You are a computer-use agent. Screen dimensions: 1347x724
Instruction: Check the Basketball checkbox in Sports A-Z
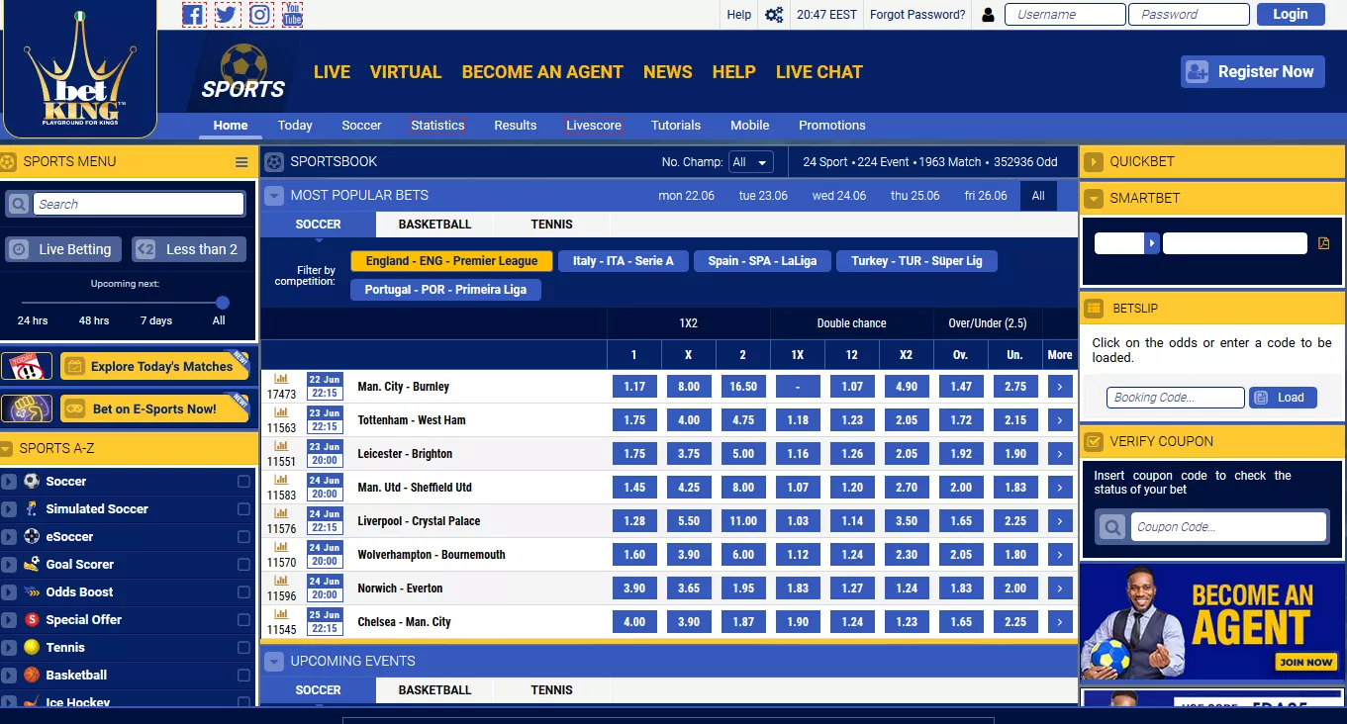click(x=241, y=675)
